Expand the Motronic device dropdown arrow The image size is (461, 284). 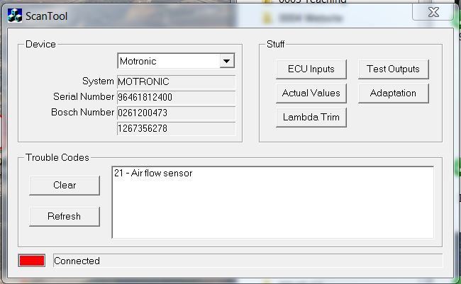click(226, 62)
